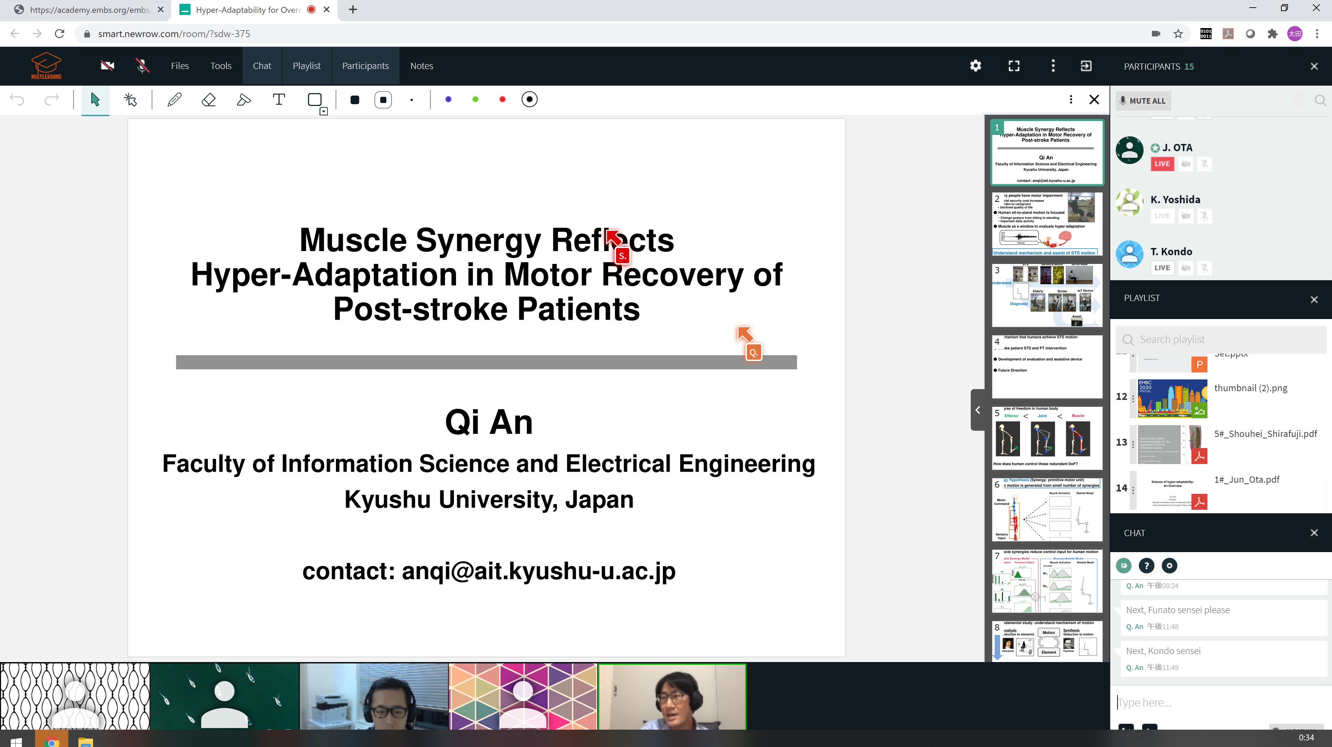Open the Notes tab
Viewport: 1332px width, 747px height.
(x=421, y=66)
